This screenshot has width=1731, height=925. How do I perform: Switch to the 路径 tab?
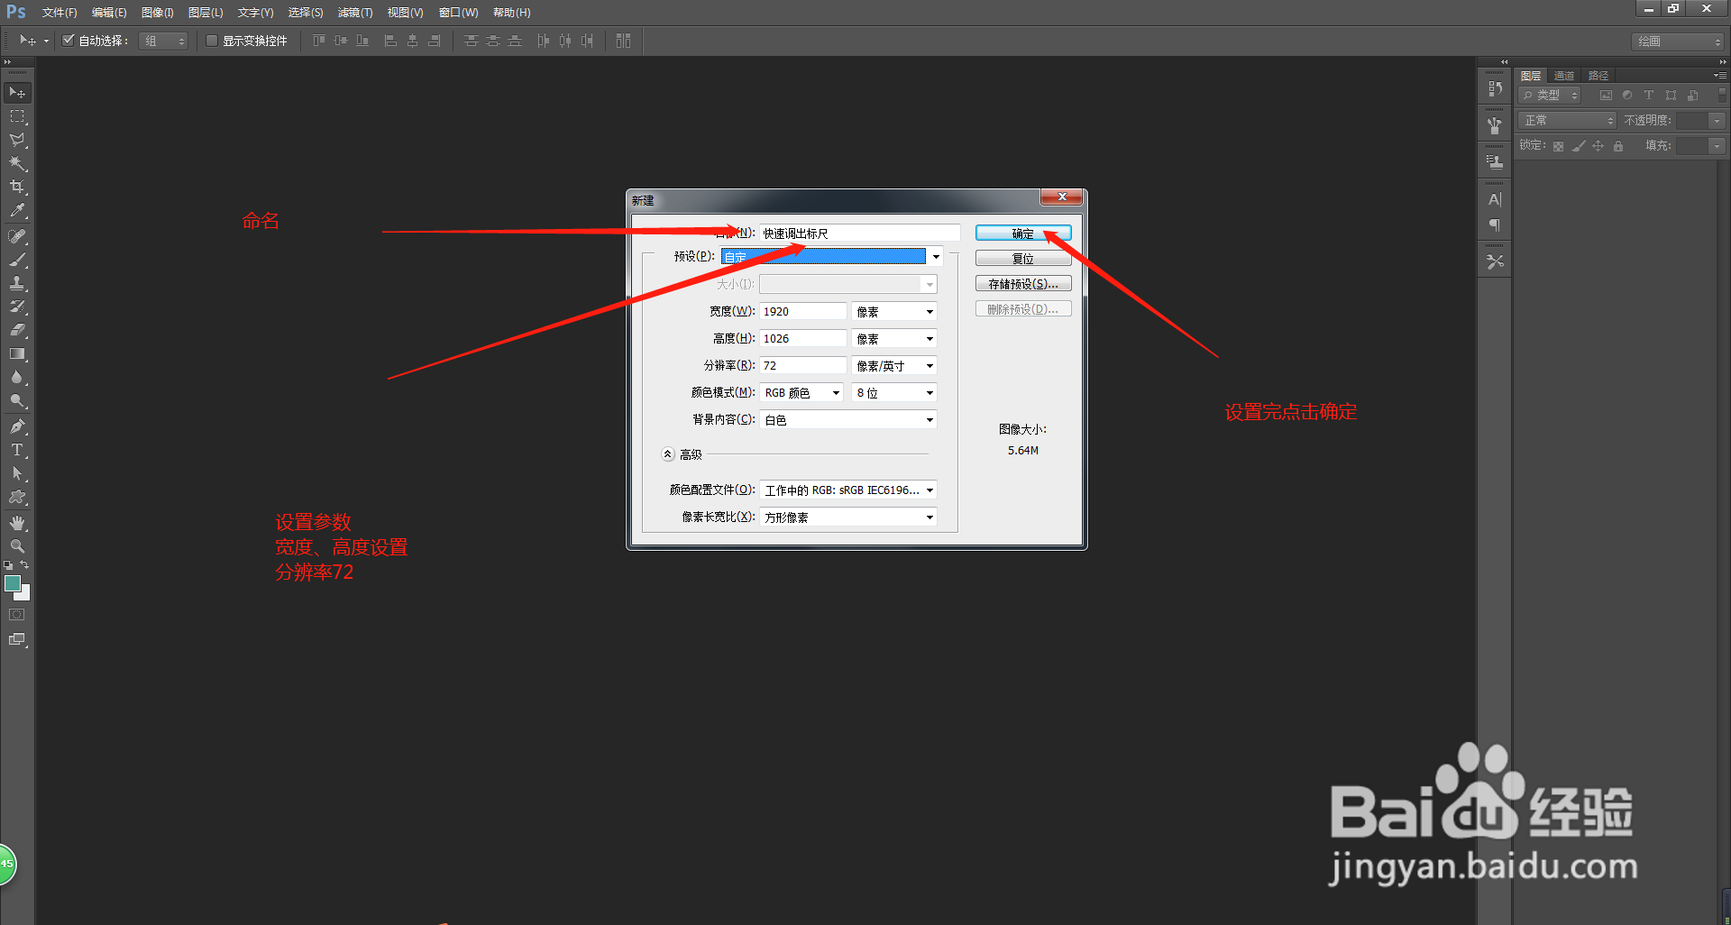click(1598, 76)
